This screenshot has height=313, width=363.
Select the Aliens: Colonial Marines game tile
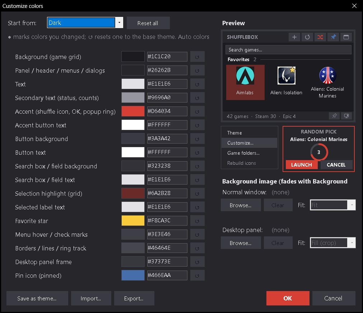point(327,82)
